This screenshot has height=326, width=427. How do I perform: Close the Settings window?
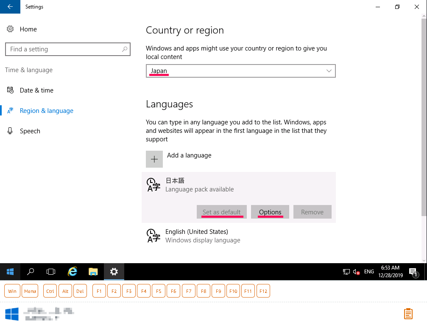[417, 7]
